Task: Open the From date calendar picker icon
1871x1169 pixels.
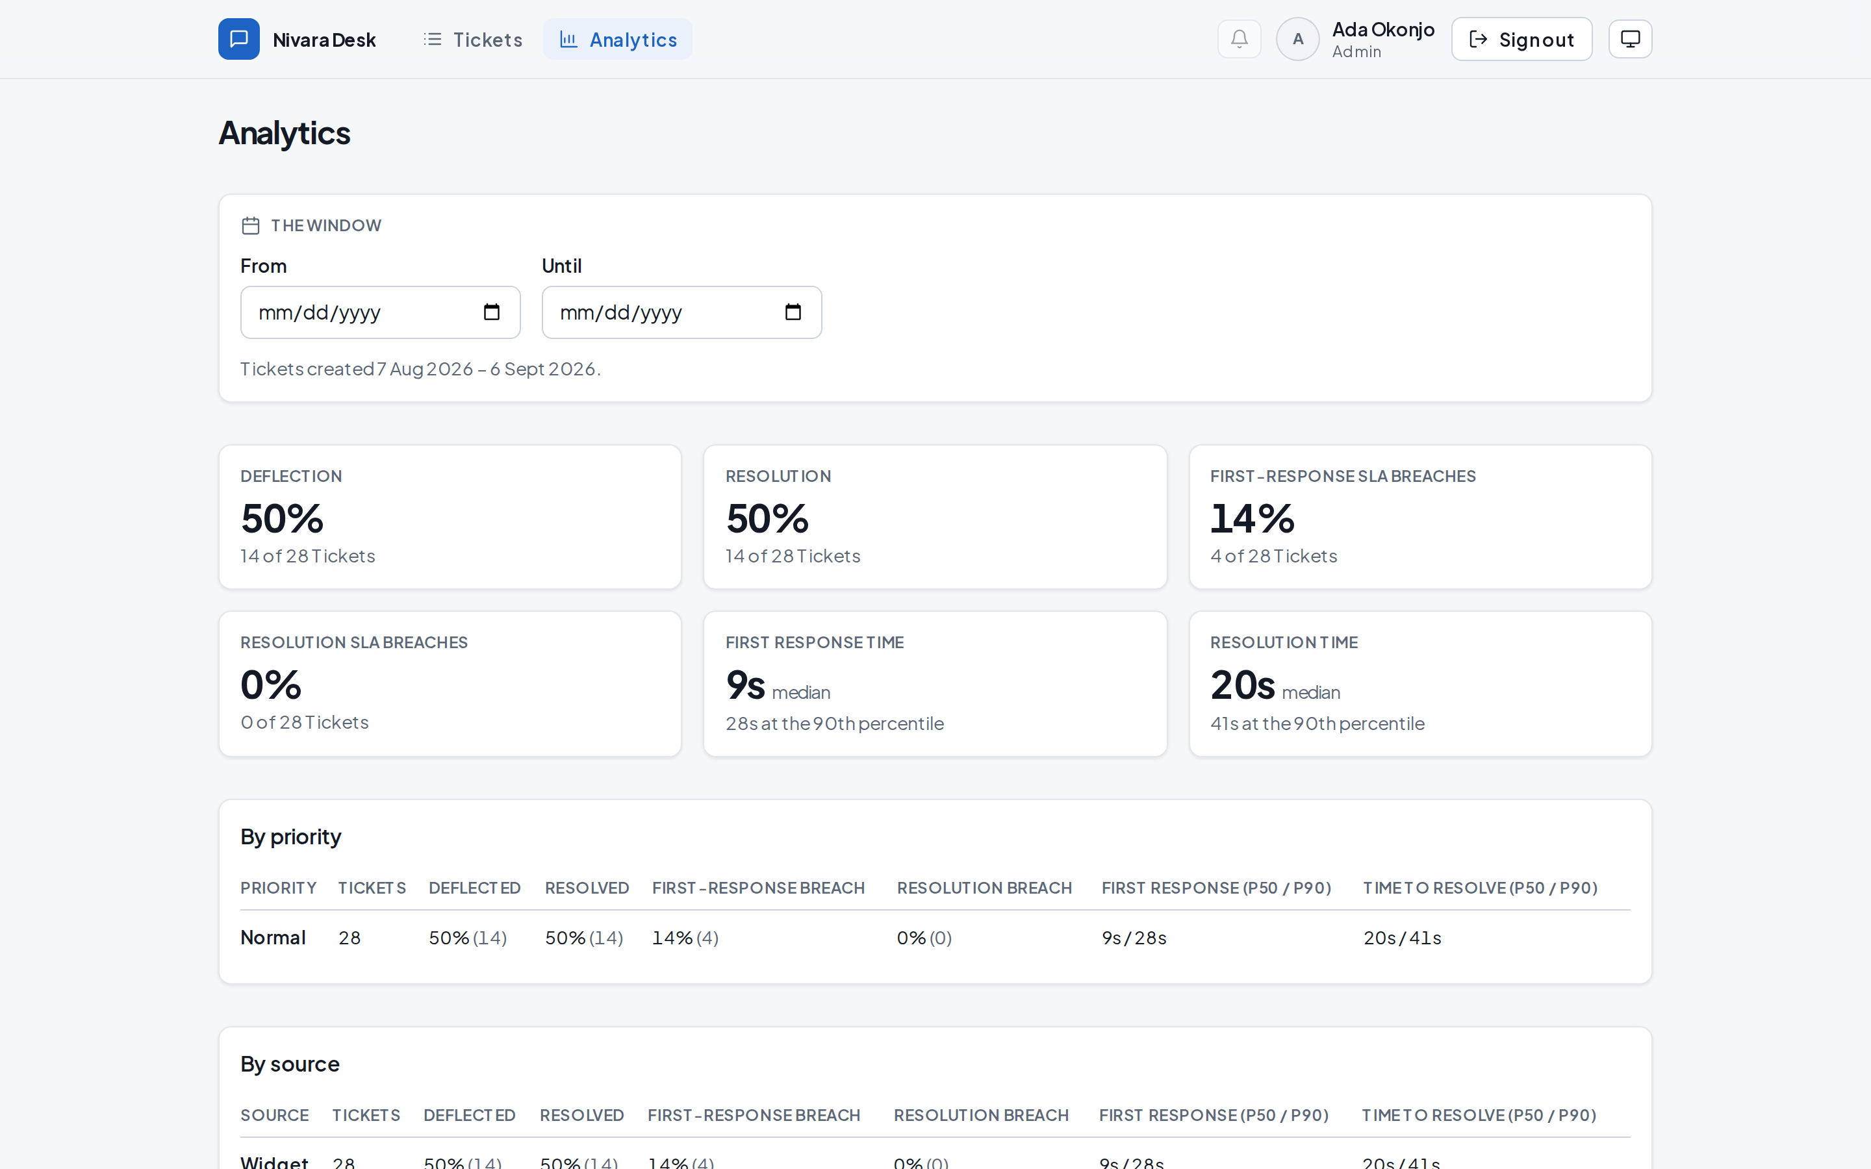Action: click(492, 312)
